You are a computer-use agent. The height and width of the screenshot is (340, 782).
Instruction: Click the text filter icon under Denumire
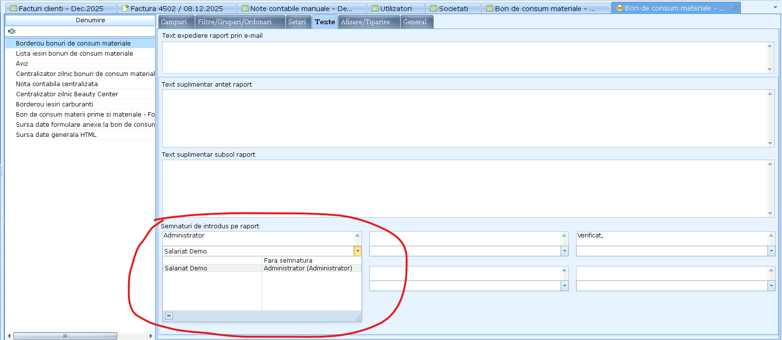click(12, 31)
